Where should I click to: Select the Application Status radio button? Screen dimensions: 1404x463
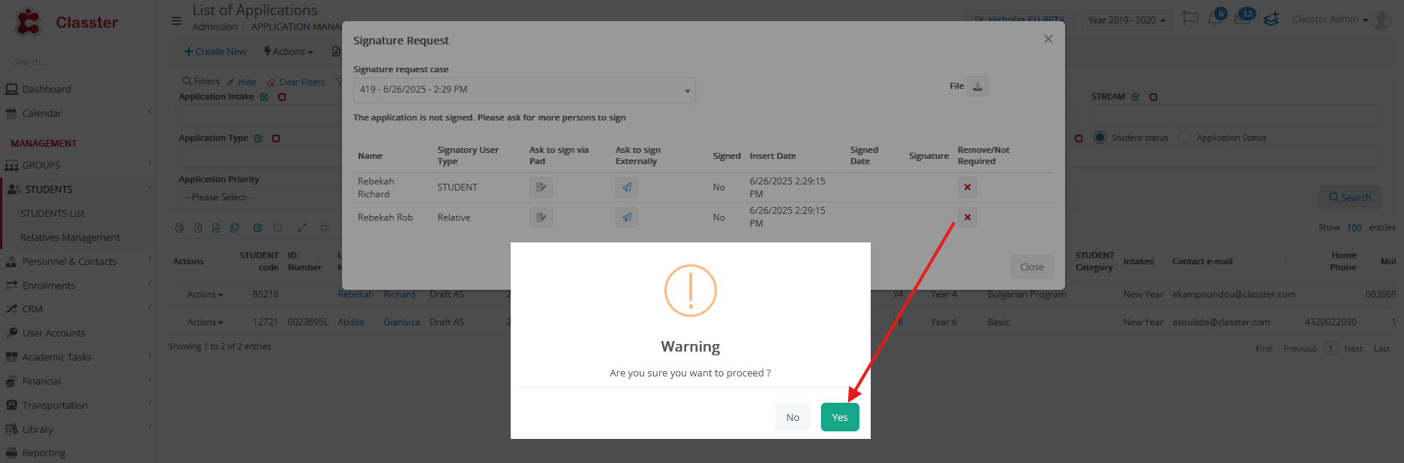click(x=1185, y=138)
